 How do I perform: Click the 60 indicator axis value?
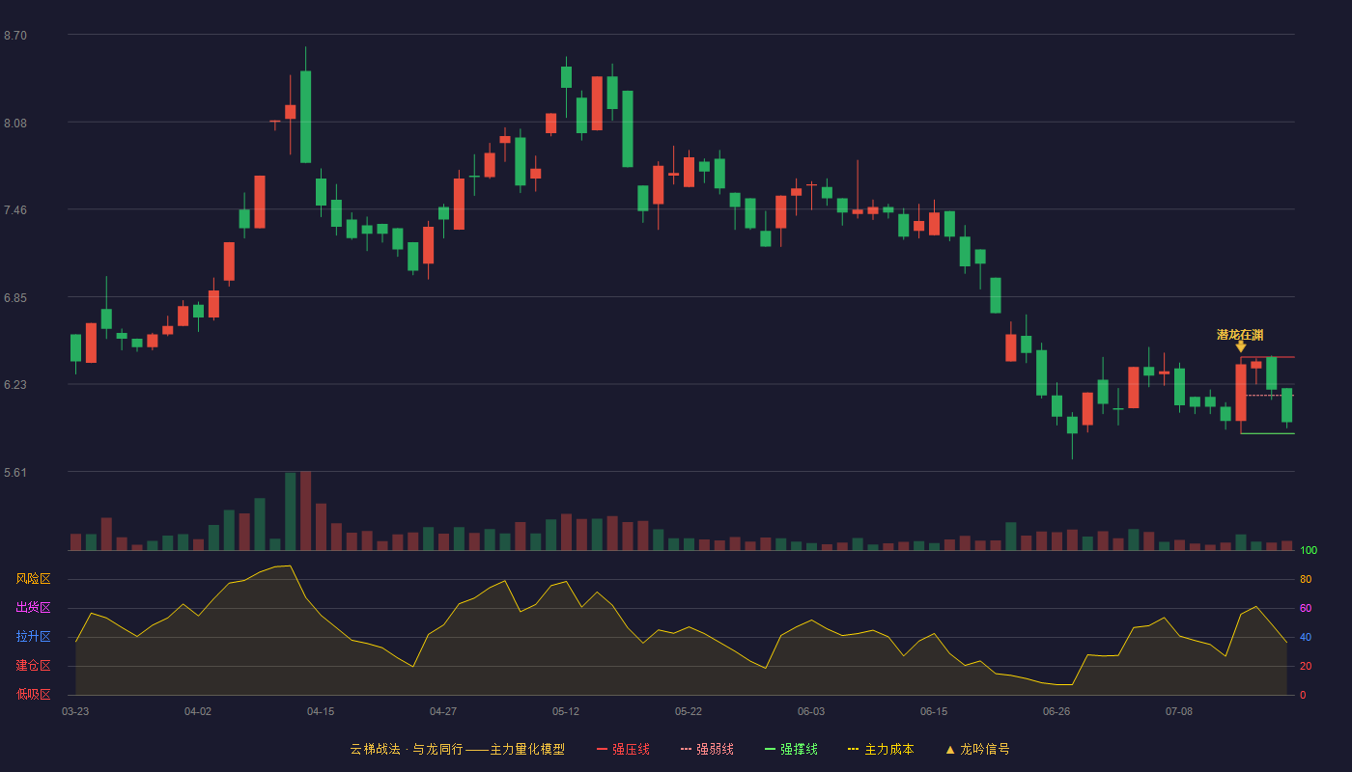(x=1306, y=608)
